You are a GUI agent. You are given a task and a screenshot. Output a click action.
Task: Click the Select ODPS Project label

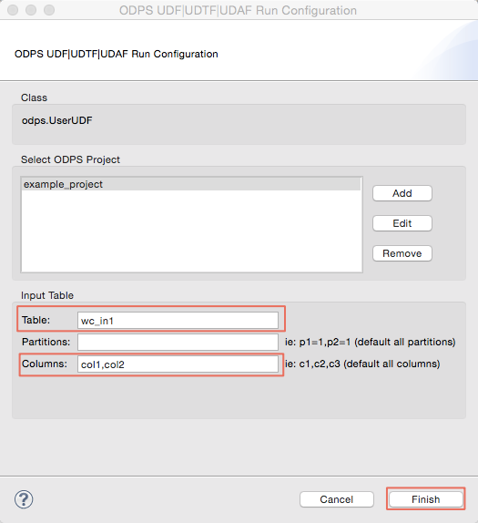point(70,159)
